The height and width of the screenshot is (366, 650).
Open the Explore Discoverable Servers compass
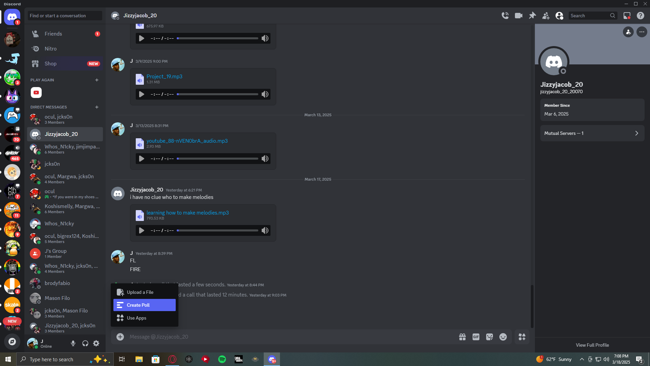(x=12, y=342)
